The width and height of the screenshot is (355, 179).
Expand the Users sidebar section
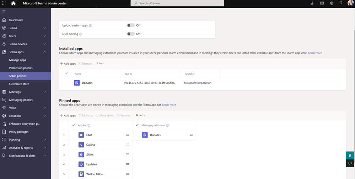click(45, 36)
